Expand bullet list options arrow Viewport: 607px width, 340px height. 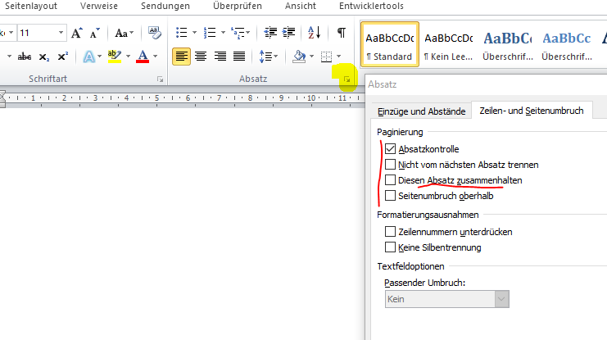(x=194, y=33)
